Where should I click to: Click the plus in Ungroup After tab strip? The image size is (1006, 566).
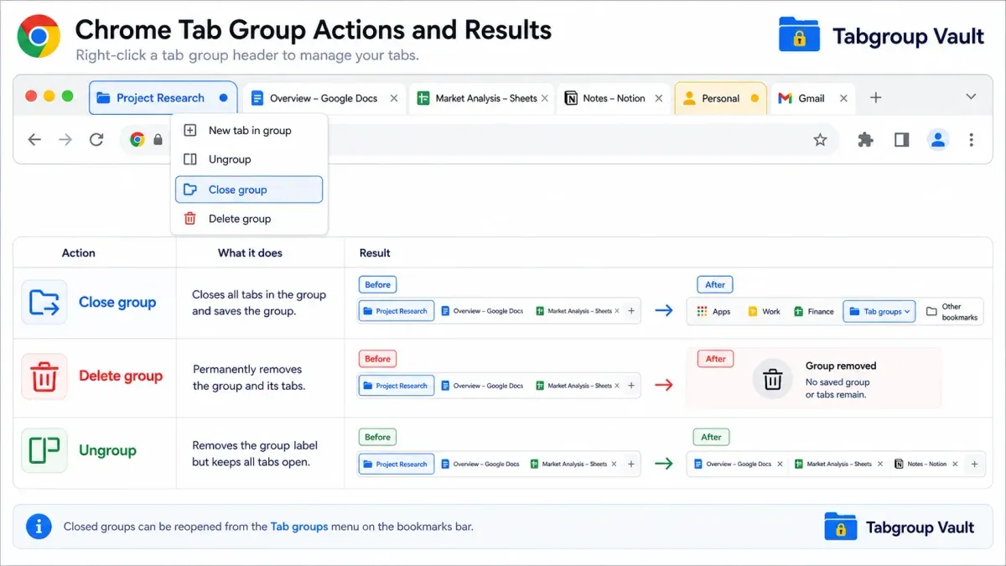[x=974, y=464]
